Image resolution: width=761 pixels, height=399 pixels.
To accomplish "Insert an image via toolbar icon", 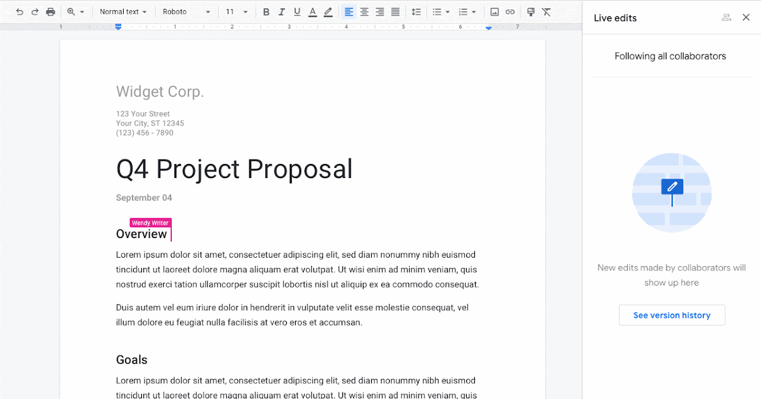I will click(495, 12).
